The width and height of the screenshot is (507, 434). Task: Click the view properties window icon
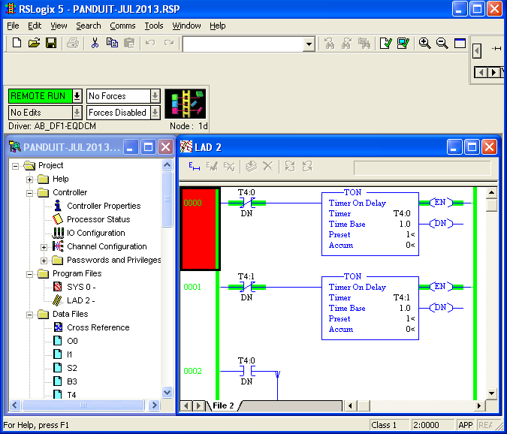pyautogui.click(x=460, y=43)
